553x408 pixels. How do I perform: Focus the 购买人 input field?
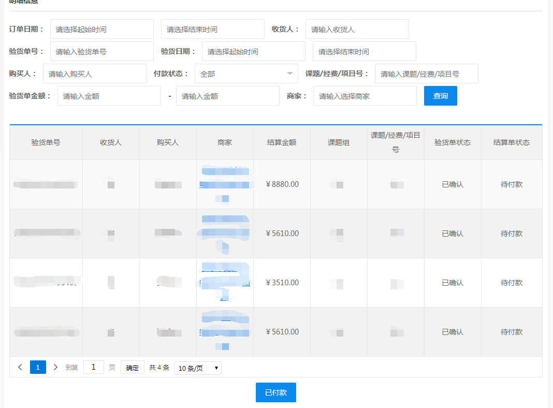click(94, 74)
